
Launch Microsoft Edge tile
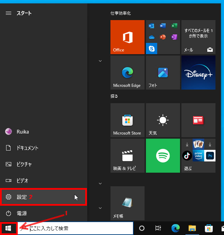coord(127,73)
